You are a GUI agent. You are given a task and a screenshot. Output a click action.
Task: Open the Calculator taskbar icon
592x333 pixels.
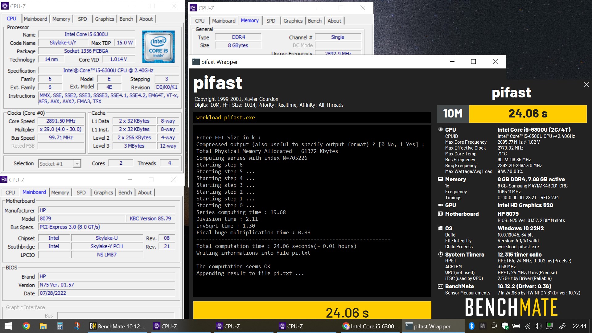click(60, 326)
